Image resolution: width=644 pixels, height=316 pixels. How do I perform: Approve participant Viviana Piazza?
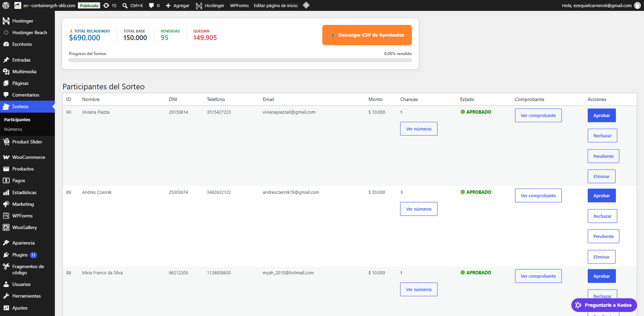602,115
